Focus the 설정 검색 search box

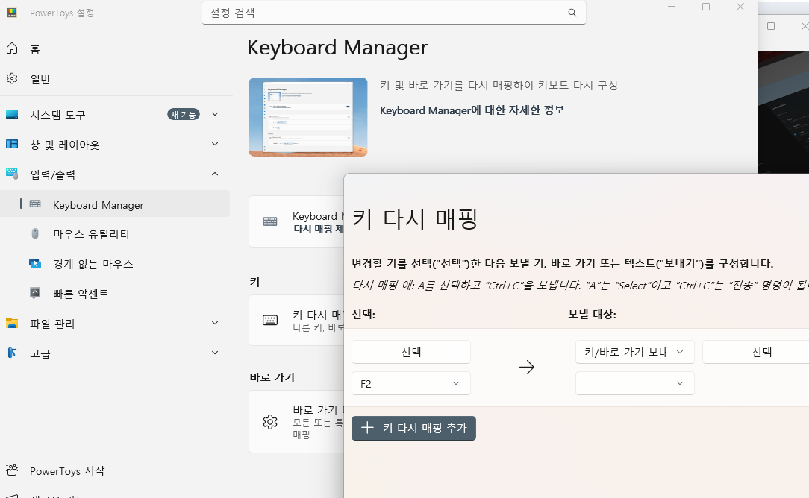click(x=393, y=13)
